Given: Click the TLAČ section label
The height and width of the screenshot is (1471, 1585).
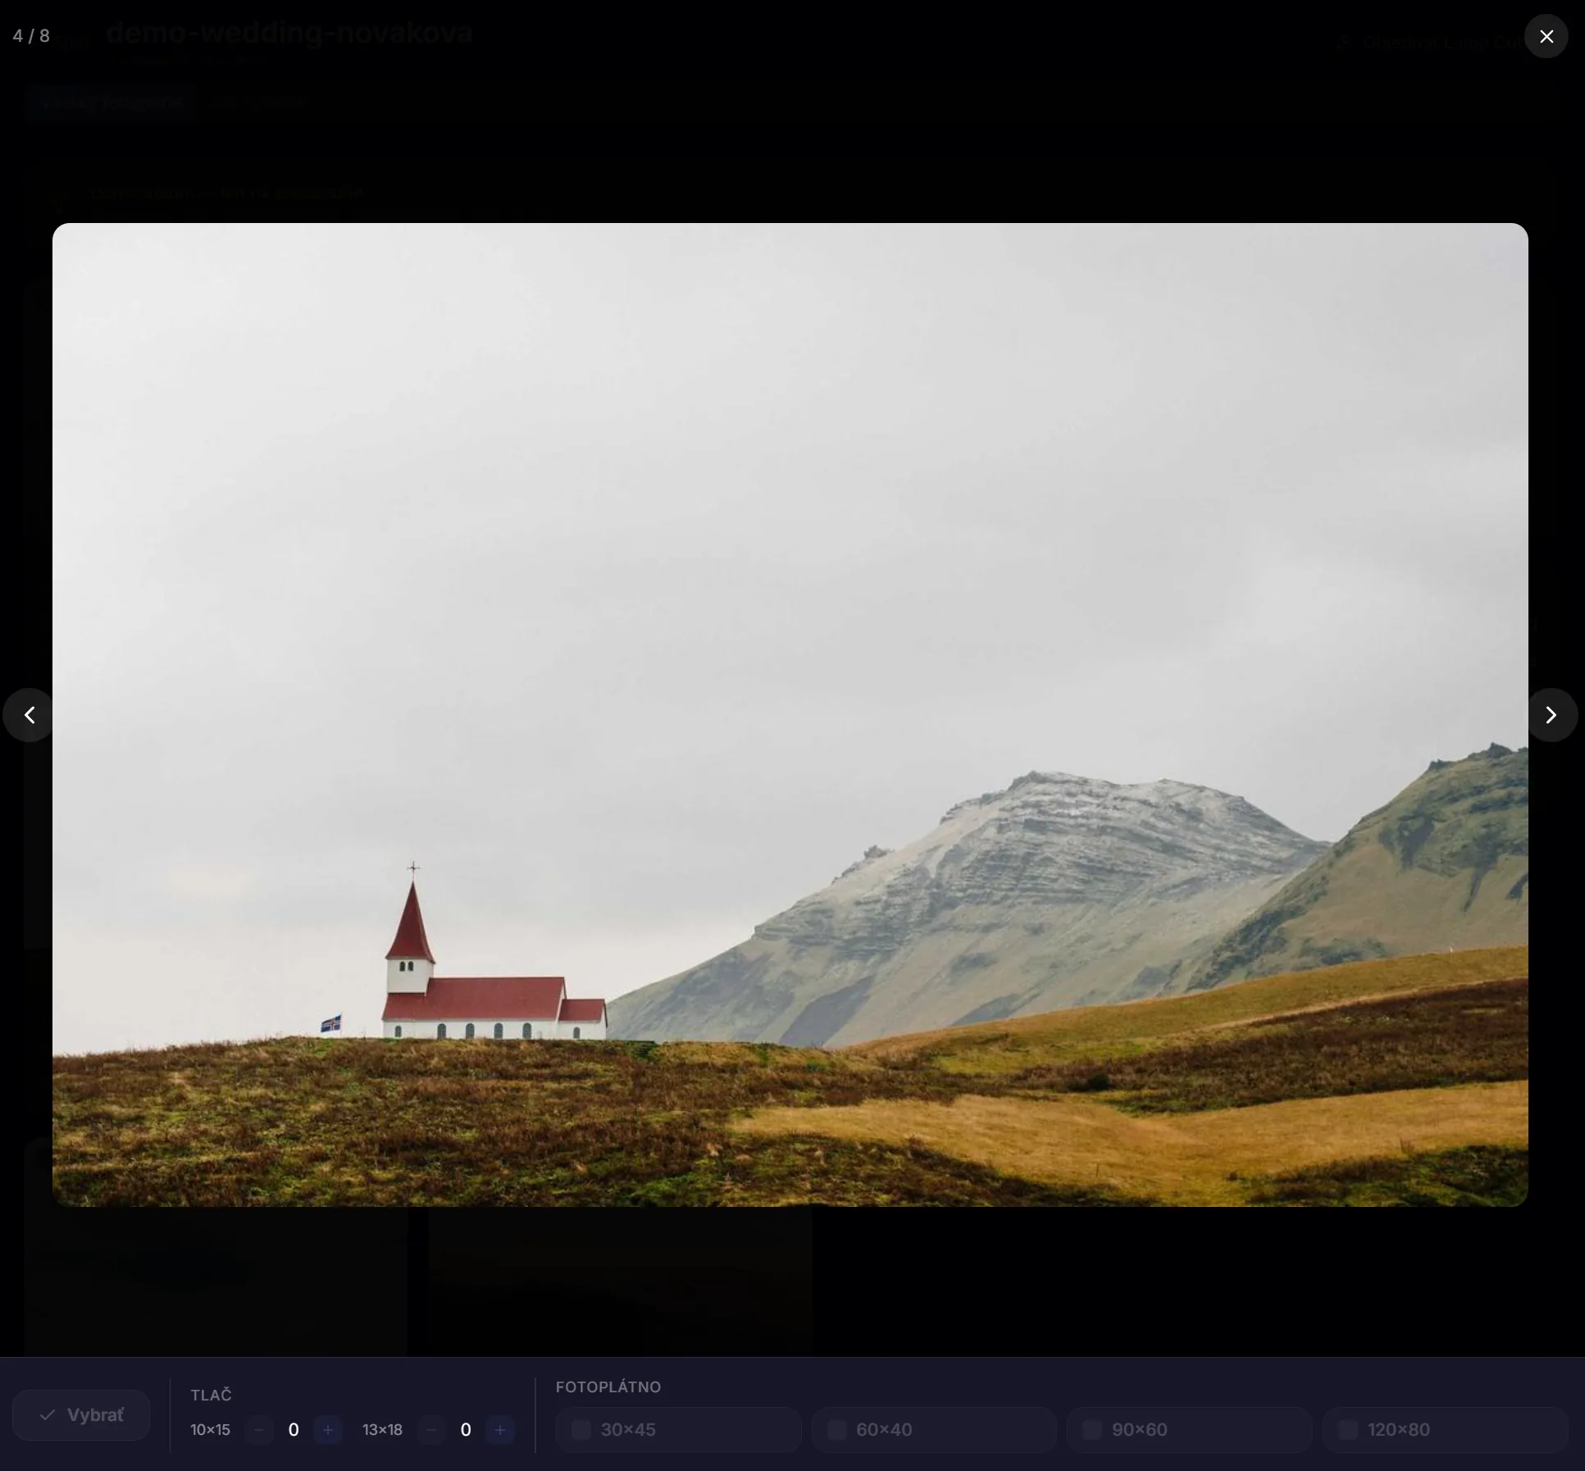Looking at the screenshot, I should 211,1395.
